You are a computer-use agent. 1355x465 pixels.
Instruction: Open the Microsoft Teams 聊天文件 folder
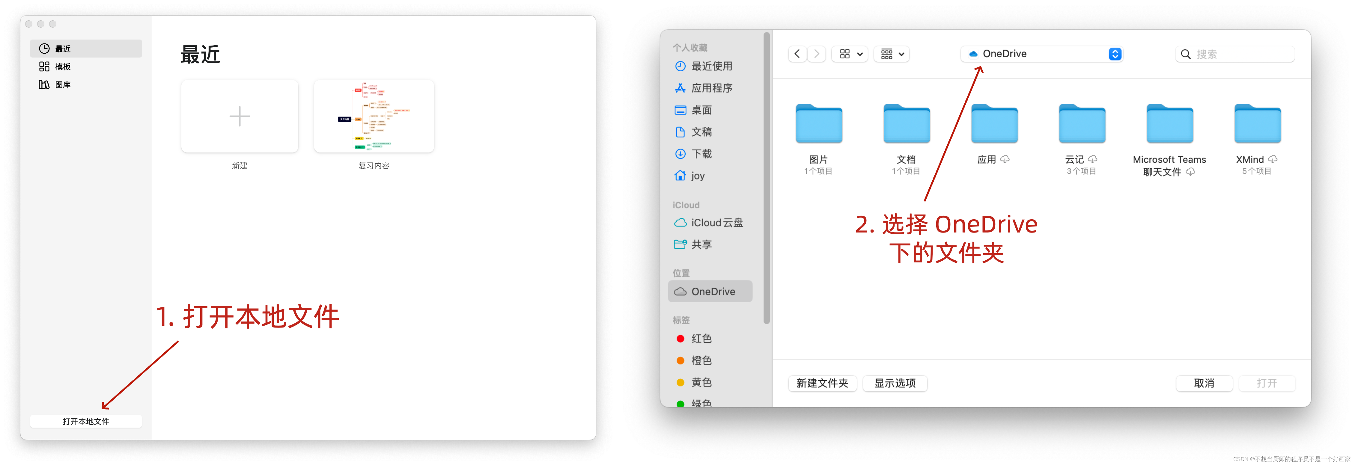point(1169,125)
